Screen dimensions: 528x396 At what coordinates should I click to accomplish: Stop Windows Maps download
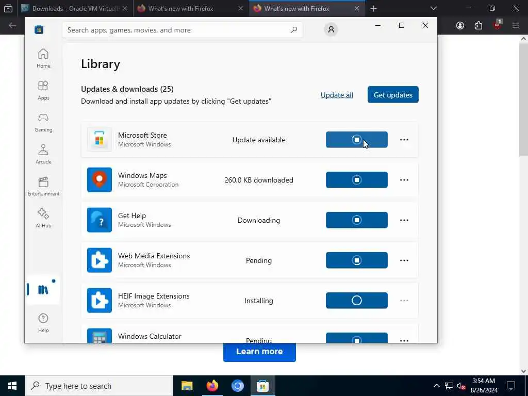coord(357,180)
